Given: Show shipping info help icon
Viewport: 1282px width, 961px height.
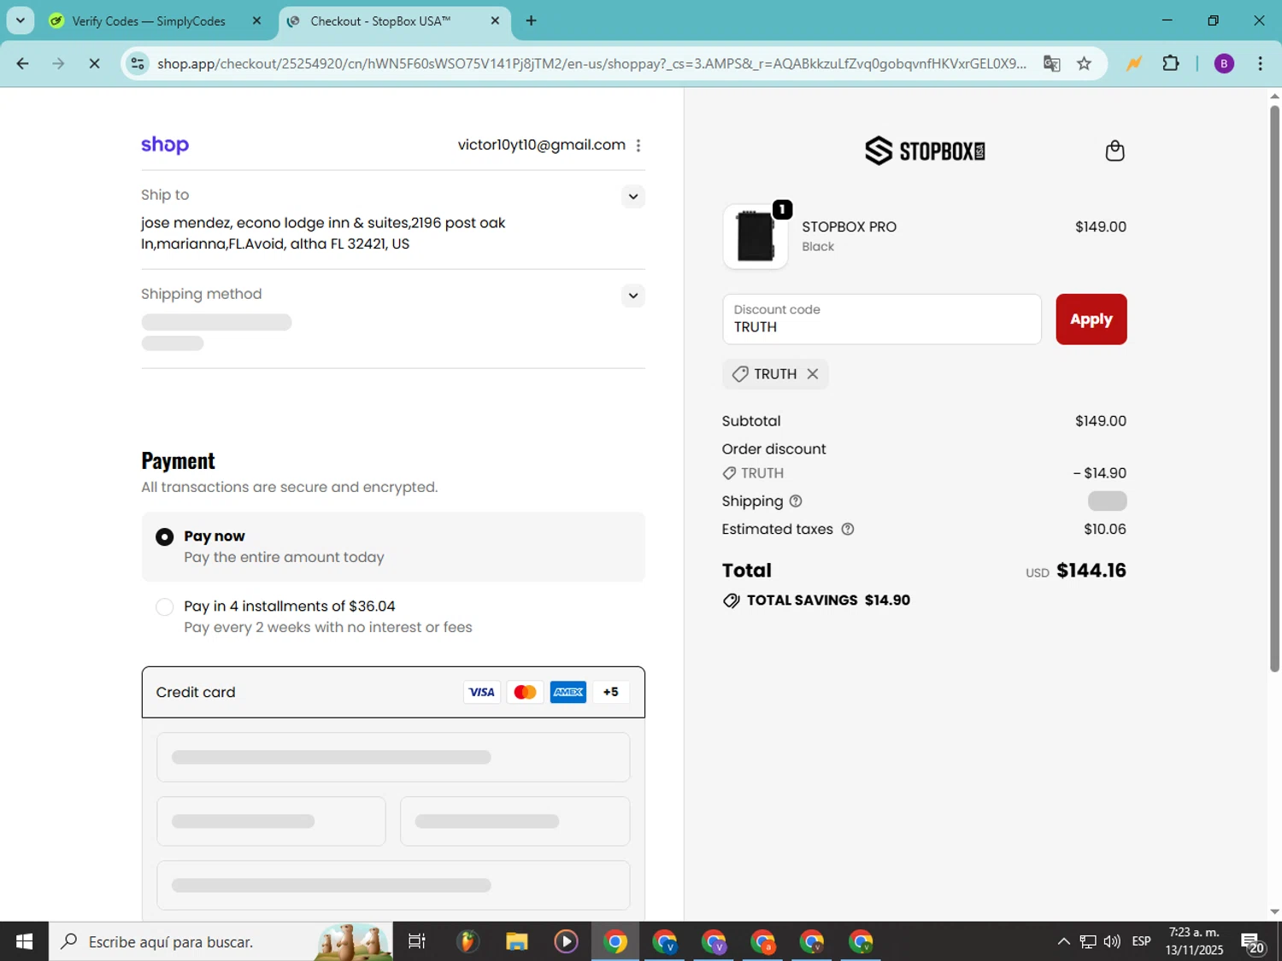Looking at the screenshot, I should (796, 501).
